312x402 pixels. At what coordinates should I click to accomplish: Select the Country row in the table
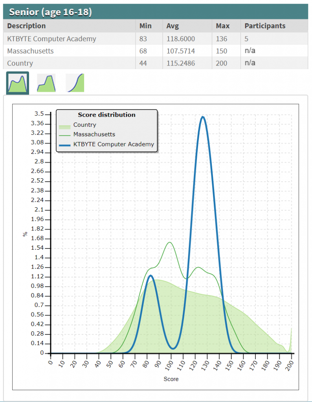point(20,63)
